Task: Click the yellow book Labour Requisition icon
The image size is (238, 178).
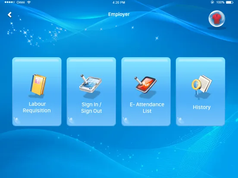Action: 38,85
